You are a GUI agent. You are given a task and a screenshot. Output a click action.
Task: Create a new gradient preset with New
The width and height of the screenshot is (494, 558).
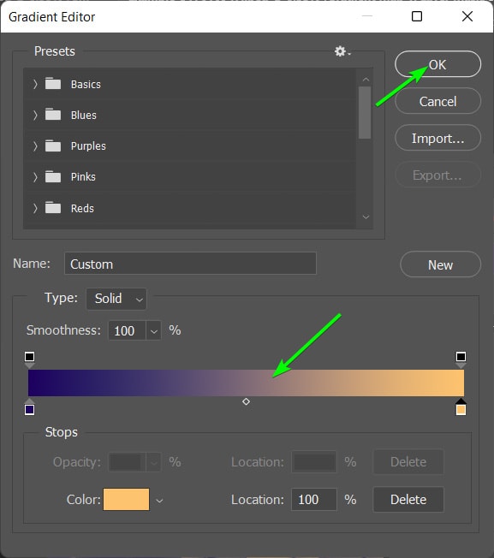440,264
